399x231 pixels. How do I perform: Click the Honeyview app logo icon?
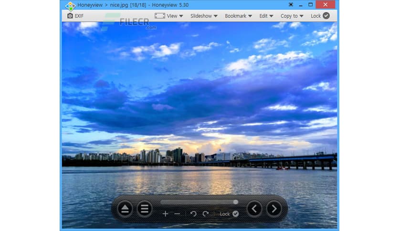pyautogui.click(x=70, y=5)
